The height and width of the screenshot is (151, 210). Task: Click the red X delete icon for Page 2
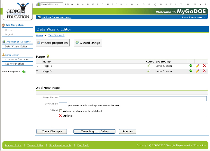tap(204, 71)
